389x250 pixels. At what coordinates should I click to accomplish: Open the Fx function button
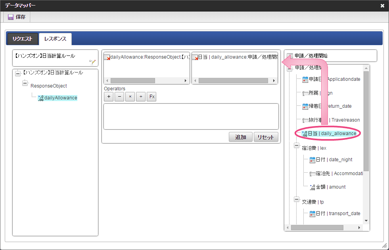[x=151, y=97]
